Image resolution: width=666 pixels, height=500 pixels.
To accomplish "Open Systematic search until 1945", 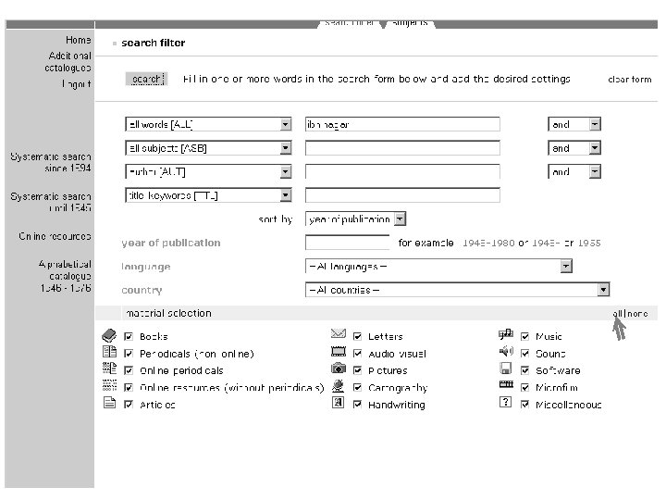I will pyautogui.click(x=51, y=202).
